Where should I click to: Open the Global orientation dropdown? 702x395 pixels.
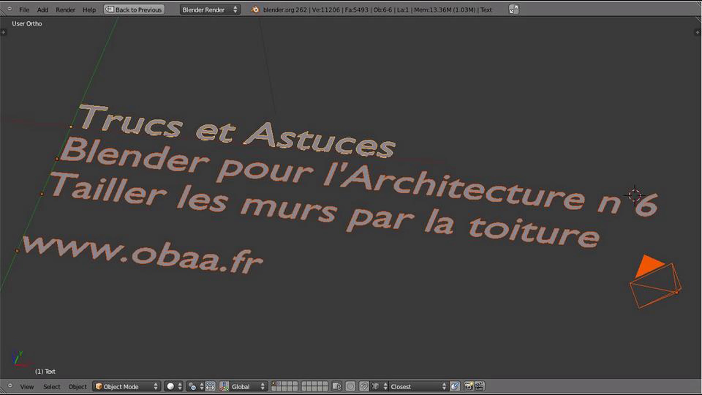coord(247,387)
